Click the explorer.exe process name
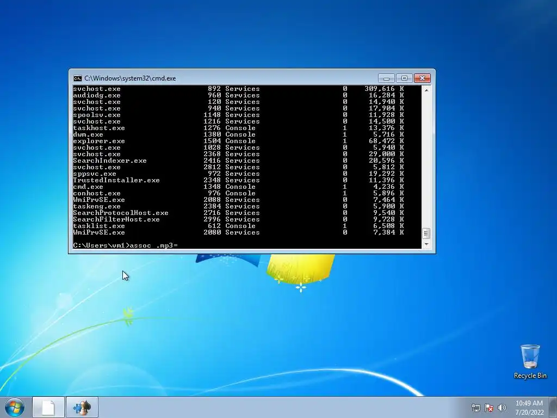The height and width of the screenshot is (418, 557). [99, 141]
